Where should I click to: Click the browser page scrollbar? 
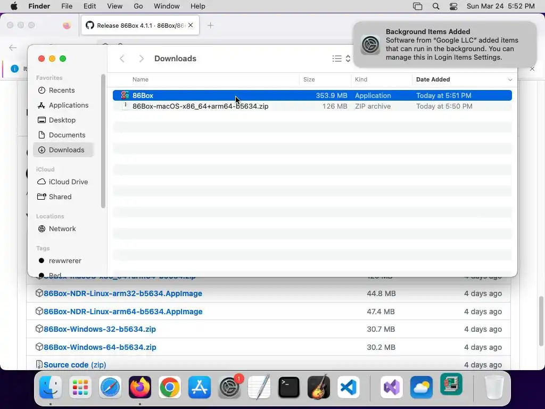click(x=541, y=321)
